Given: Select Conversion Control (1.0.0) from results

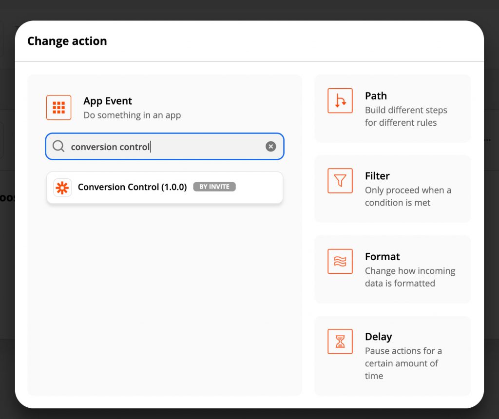Looking at the screenshot, I should click(132, 187).
